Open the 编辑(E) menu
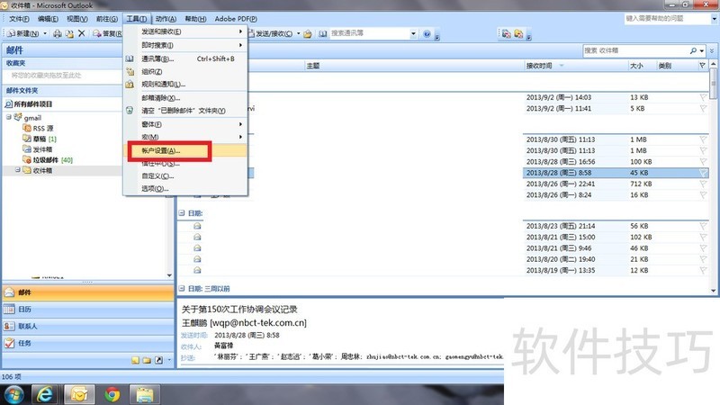The height and width of the screenshot is (405, 720). tap(48, 19)
